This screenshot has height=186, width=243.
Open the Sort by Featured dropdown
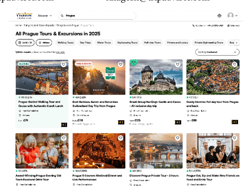point(217,52)
